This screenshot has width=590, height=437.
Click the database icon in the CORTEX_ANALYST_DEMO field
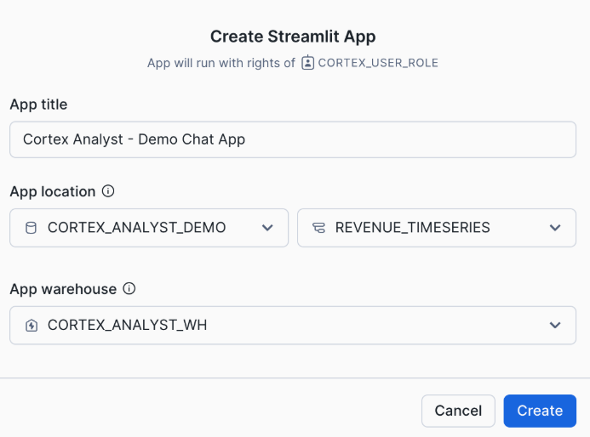pos(32,228)
